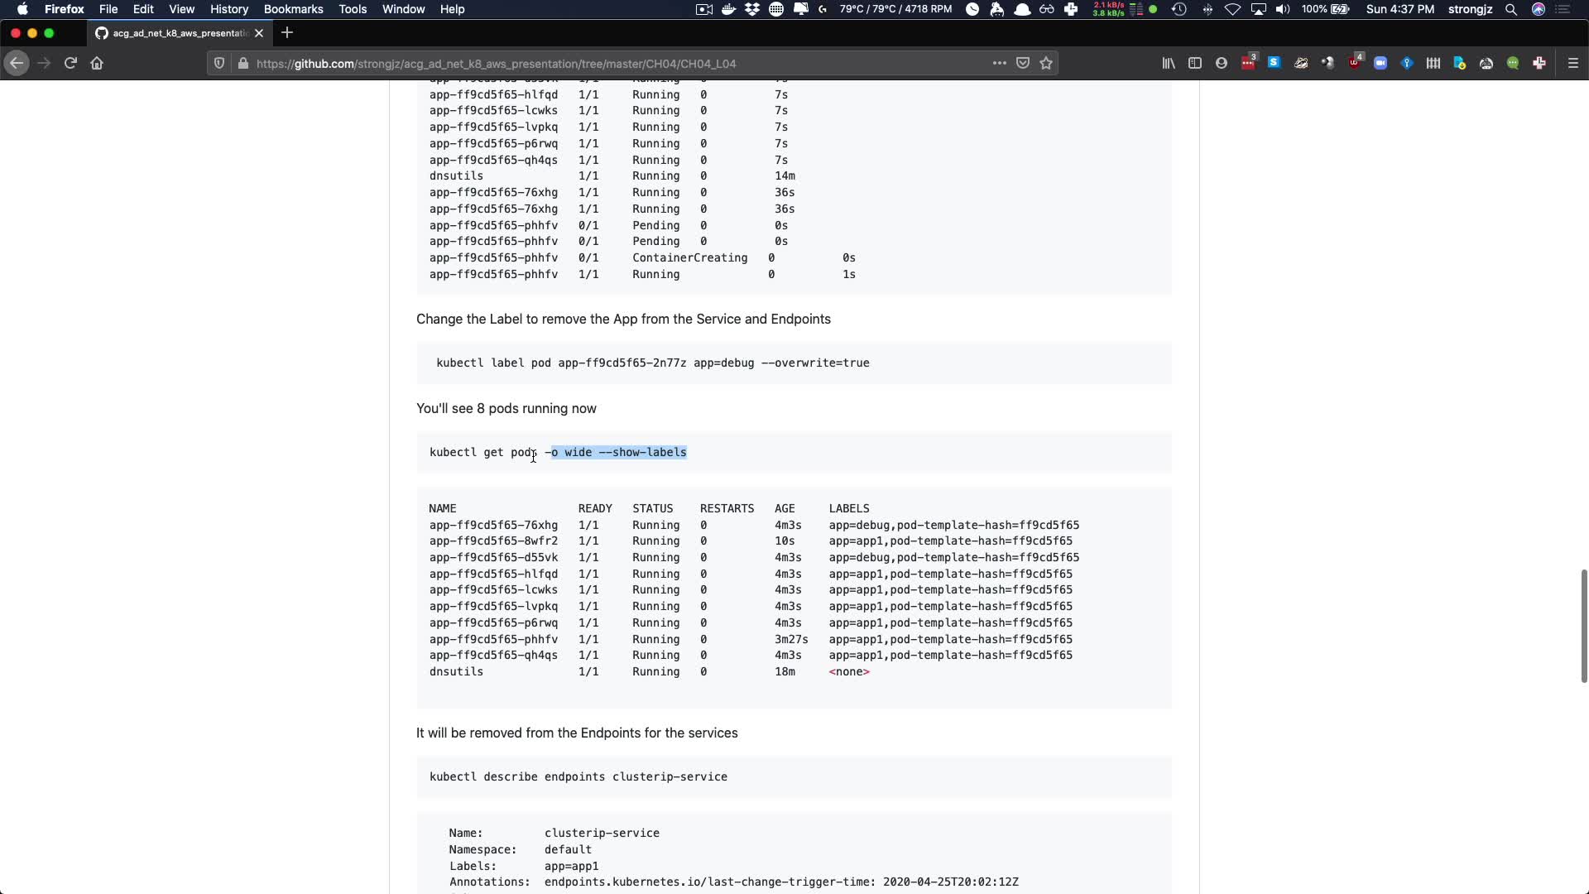Screen dimensions: 1589x894
Task: Open the page actions three-dot menu
Action: pyautogui.click(x=999, y=63)
